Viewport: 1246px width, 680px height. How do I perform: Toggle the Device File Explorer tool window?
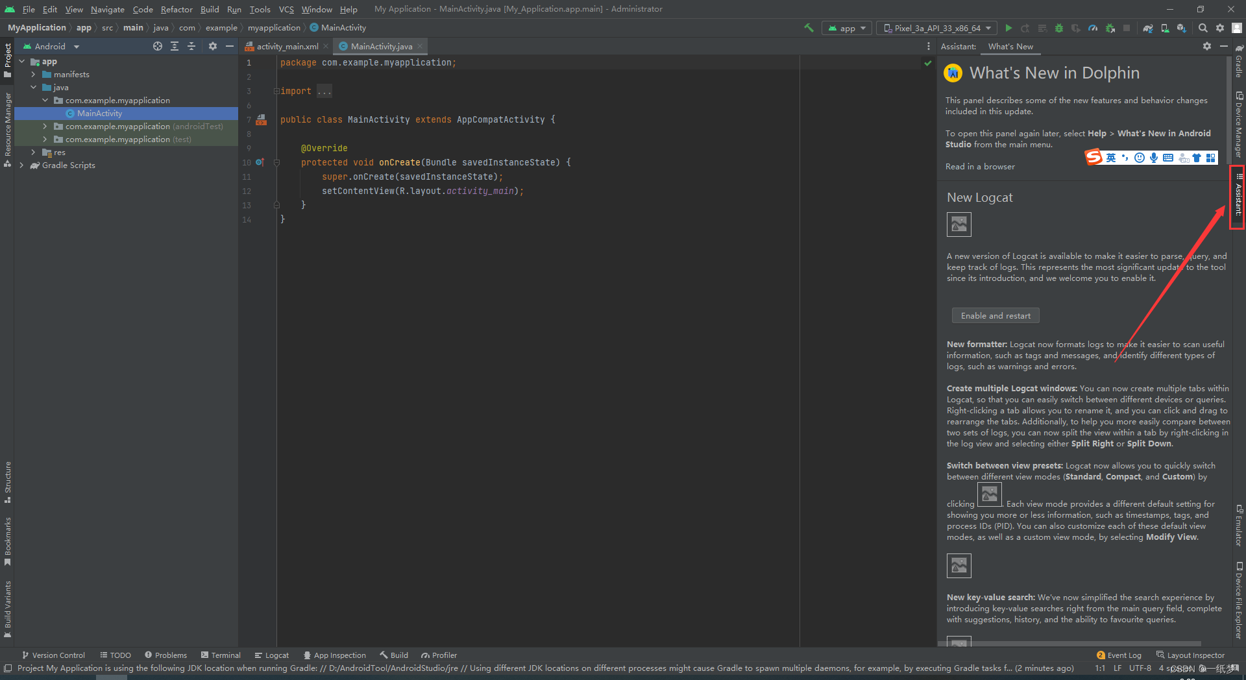point(1238,600)
